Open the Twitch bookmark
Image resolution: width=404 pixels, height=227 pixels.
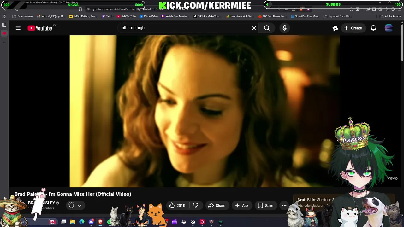108,16
